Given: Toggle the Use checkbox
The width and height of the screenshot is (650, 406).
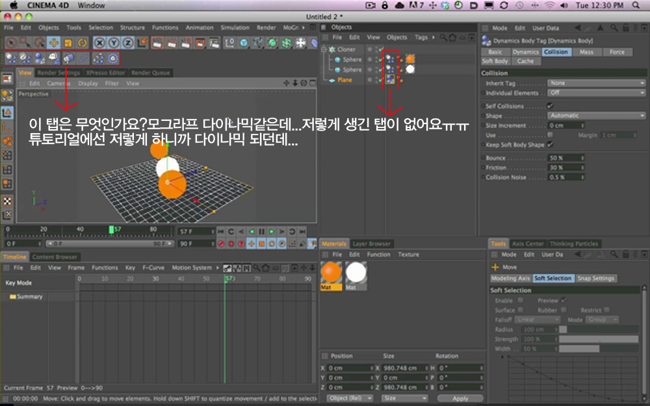Looking at the screenshot, I should point(550,134).
